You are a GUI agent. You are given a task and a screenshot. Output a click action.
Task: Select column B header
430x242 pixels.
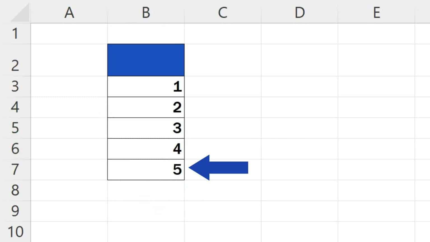pyautogui.click(x=146, y=13)
